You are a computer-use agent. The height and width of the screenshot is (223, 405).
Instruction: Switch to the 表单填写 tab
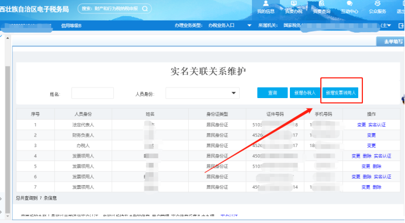pyautogui.click(x=390, y=41)
